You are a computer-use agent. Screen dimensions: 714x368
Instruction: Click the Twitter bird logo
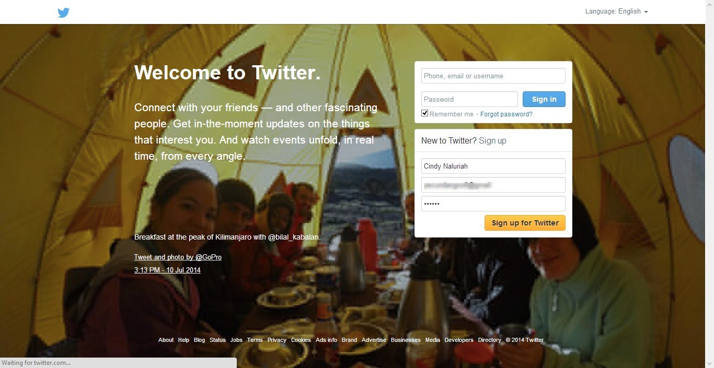click(64, 13)
